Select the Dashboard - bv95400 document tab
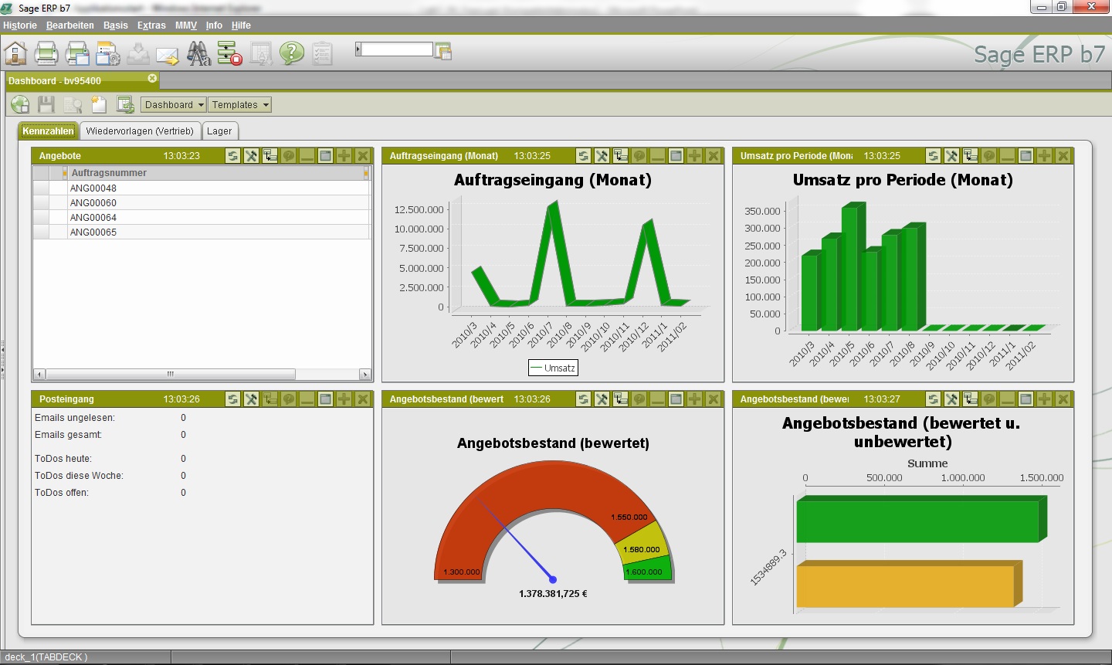 click(81, 80)
